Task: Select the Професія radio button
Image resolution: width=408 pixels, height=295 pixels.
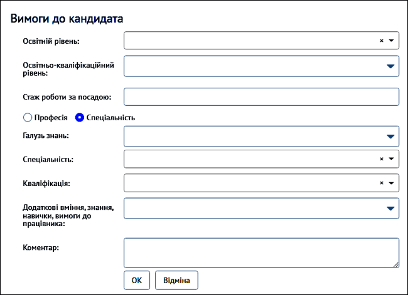Action: [27, 117]
